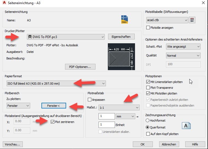Enable Auf dem Kopf plotten

tap(148, 134)
